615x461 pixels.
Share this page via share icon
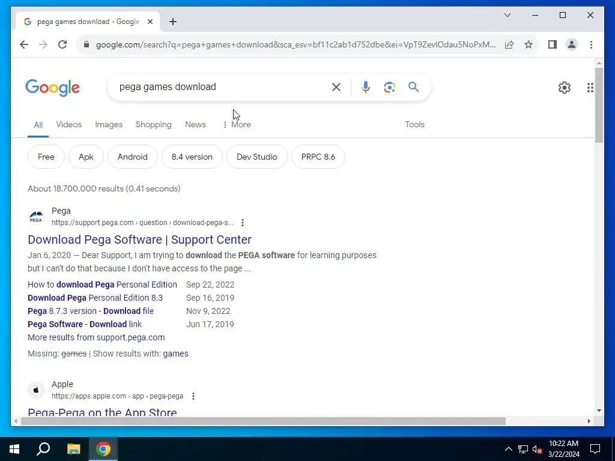509,44
